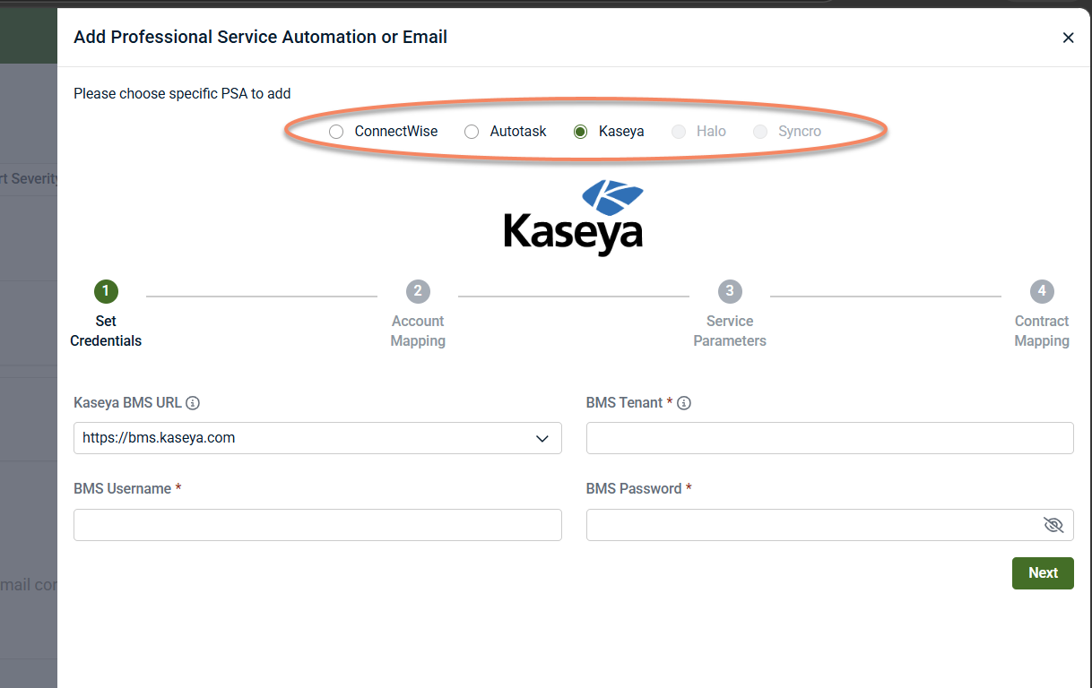
Task: Select the Autotask radio button
Action: point(472,132)
